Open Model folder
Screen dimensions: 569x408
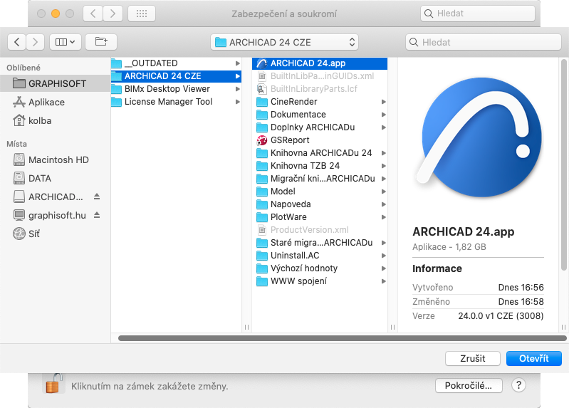tap(320, 192)
